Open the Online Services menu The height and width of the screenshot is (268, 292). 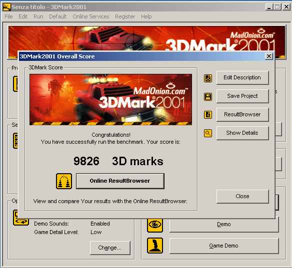[91, 16]
